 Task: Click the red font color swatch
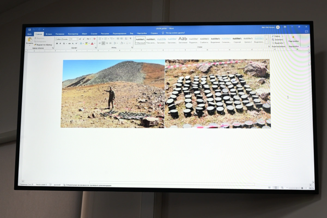[92, 43]
